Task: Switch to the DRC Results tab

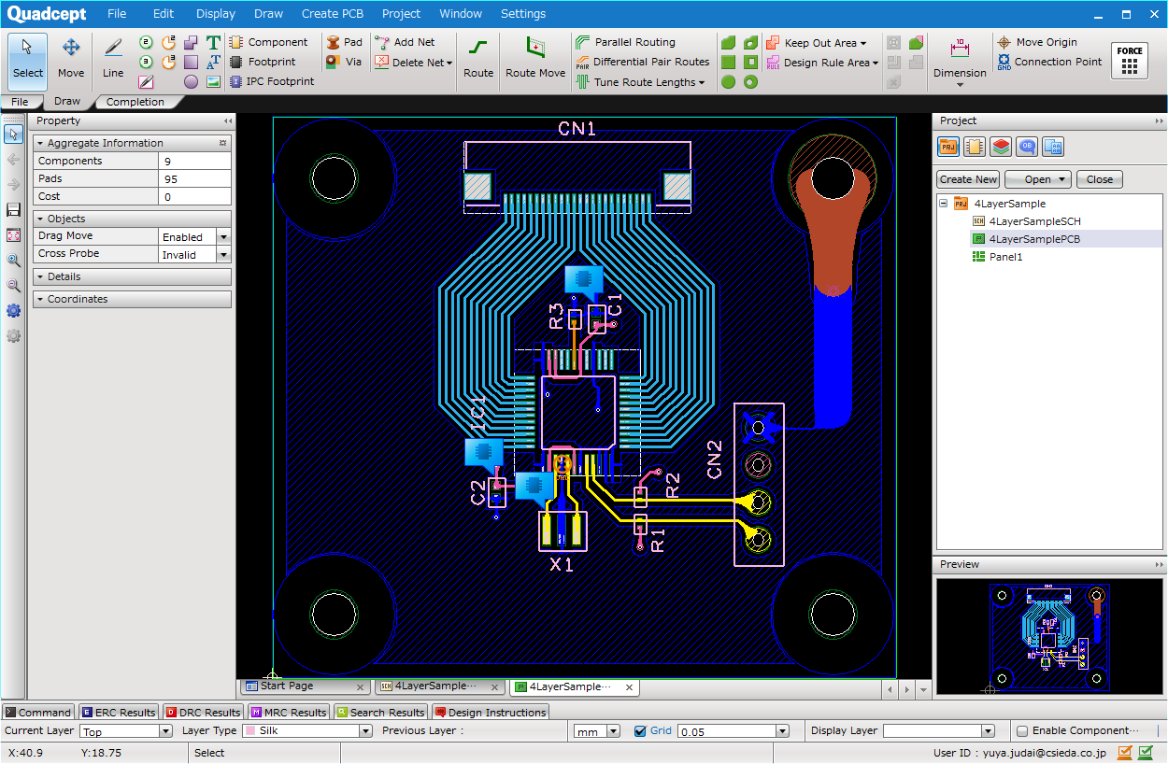Action: coord(202,712)
